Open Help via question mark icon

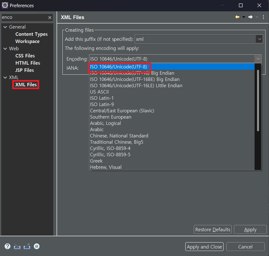pos(8,246)
